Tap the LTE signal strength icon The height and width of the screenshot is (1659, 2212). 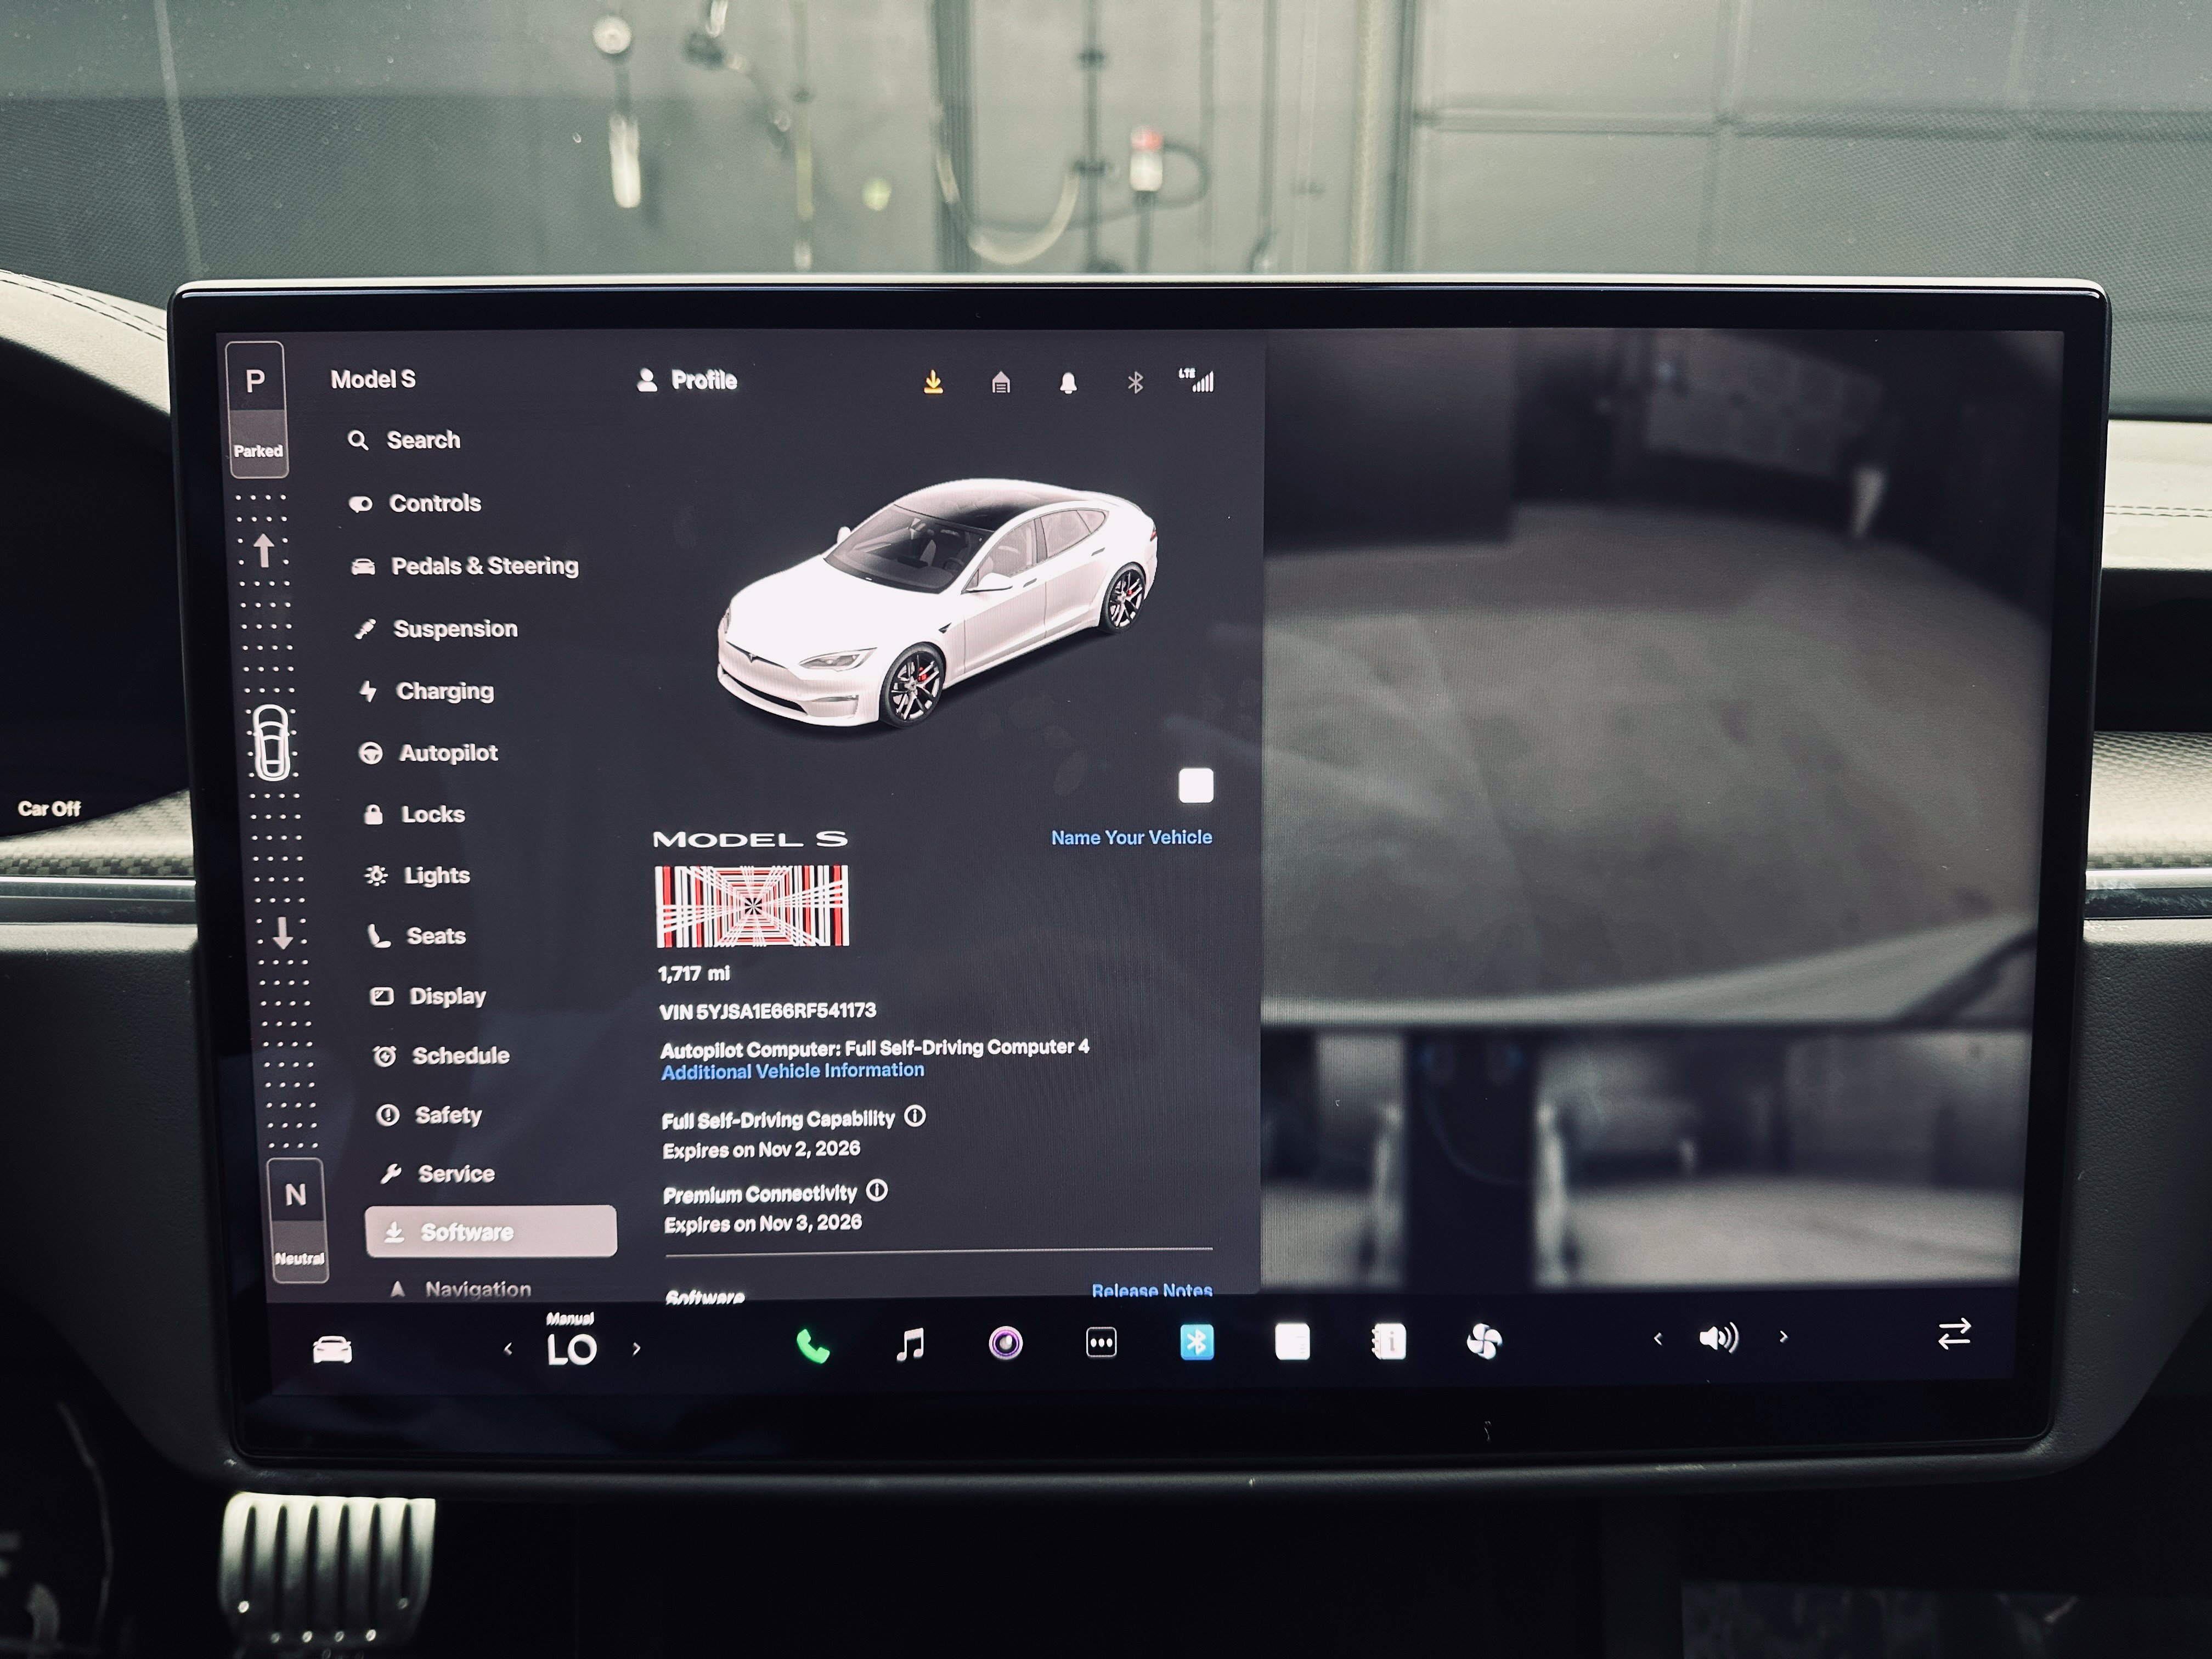pyautogui.click(x=1196, y=380)
